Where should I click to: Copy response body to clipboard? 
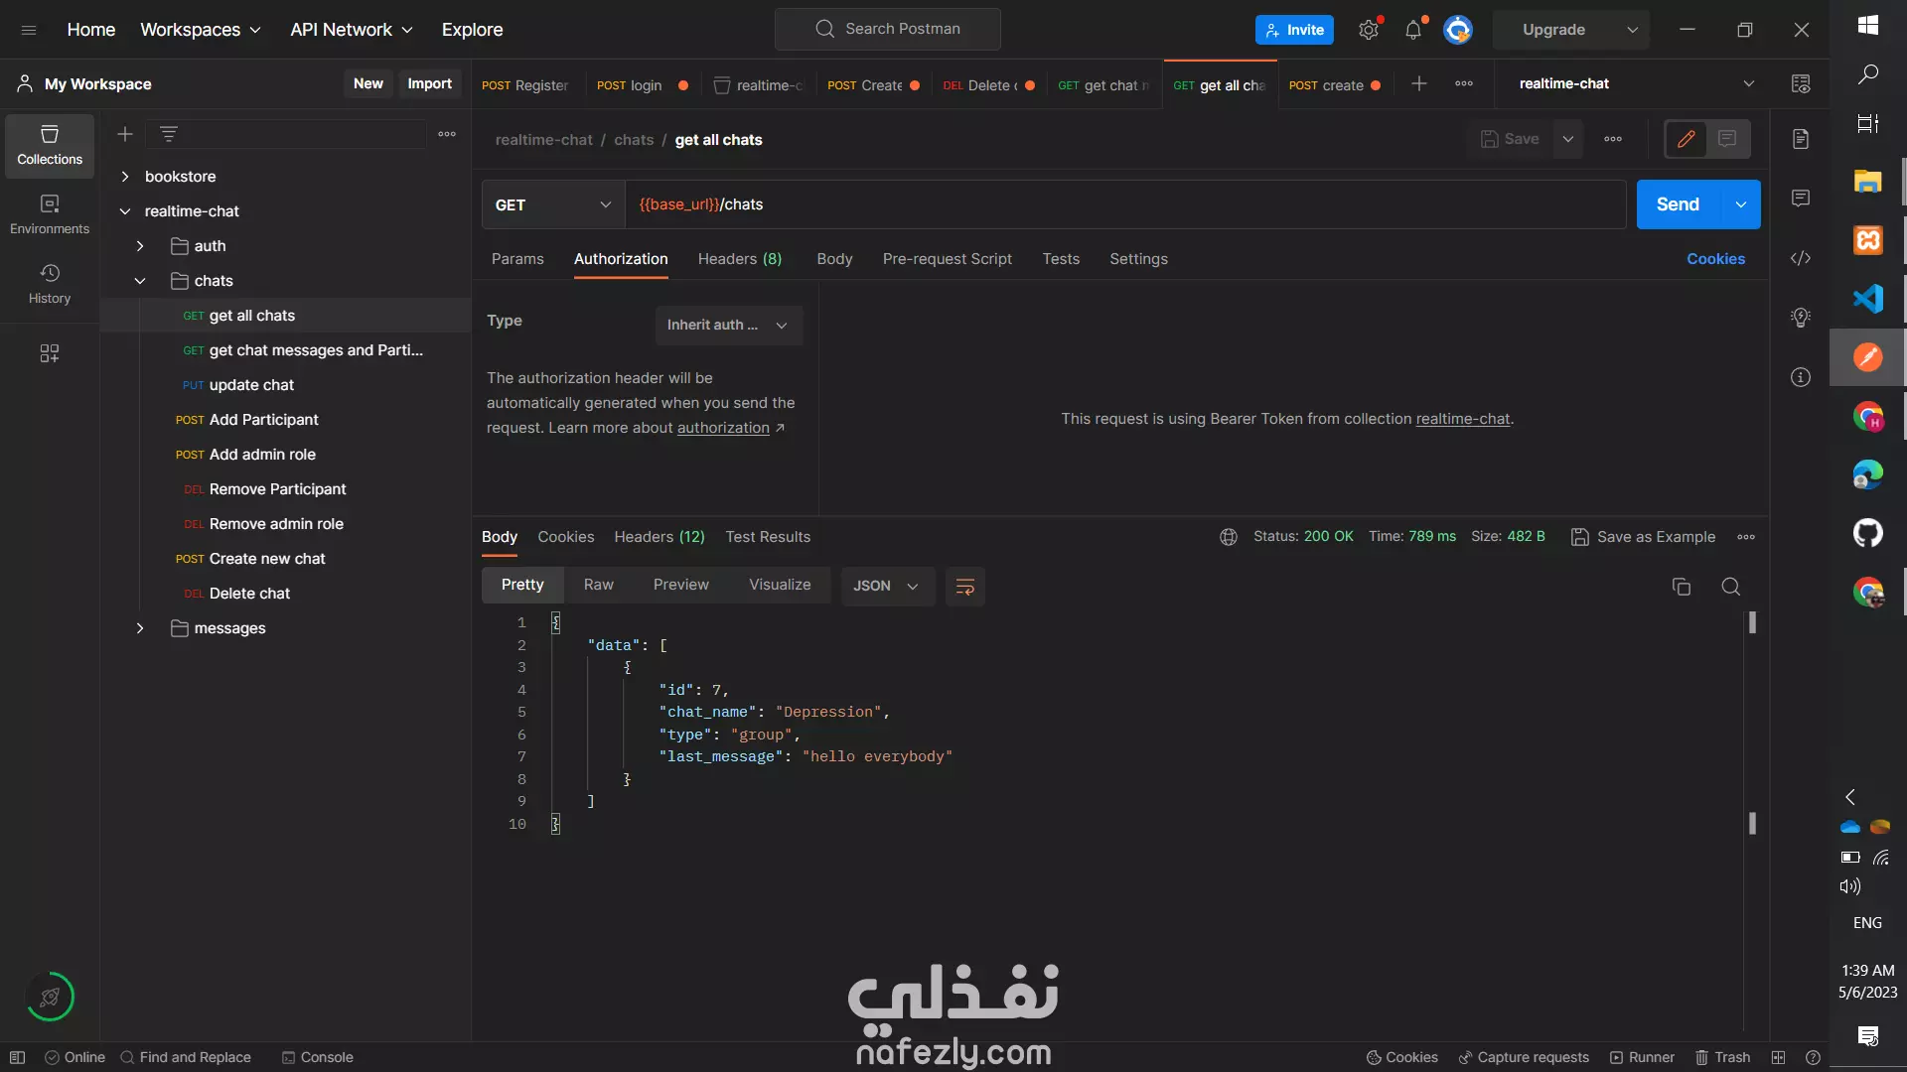coord(1682,587)
